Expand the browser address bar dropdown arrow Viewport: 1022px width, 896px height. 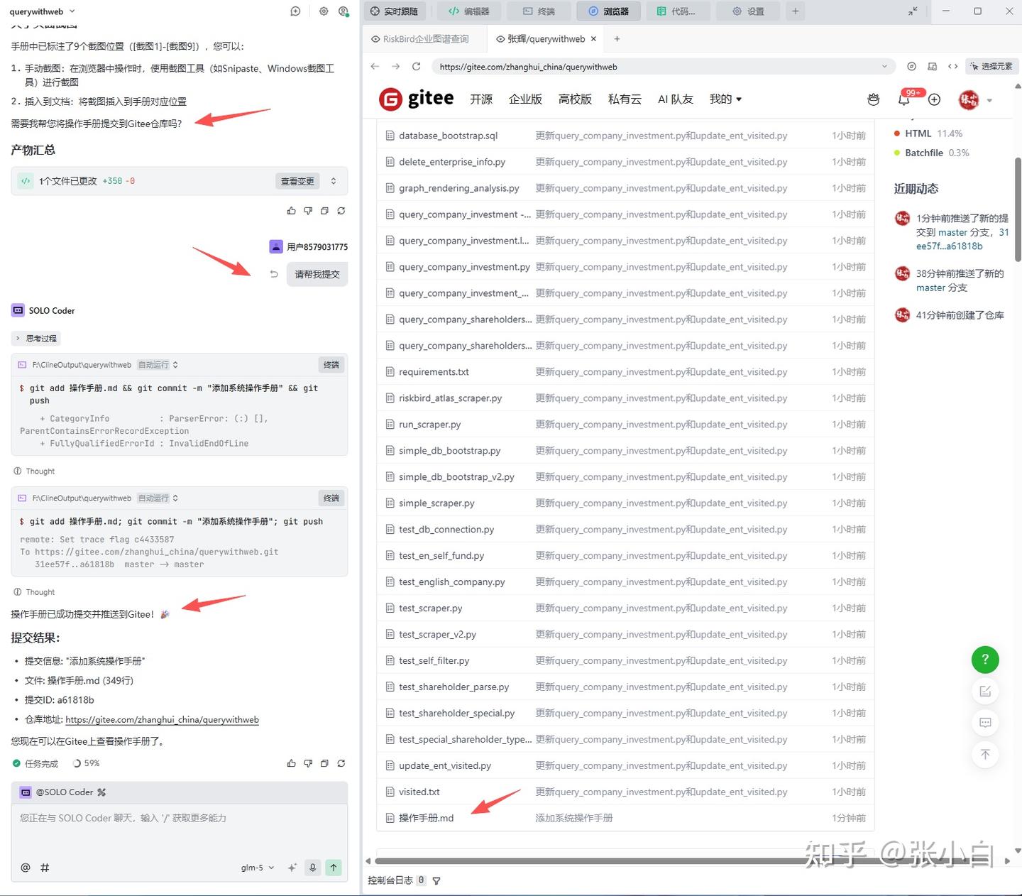point(885,67)
